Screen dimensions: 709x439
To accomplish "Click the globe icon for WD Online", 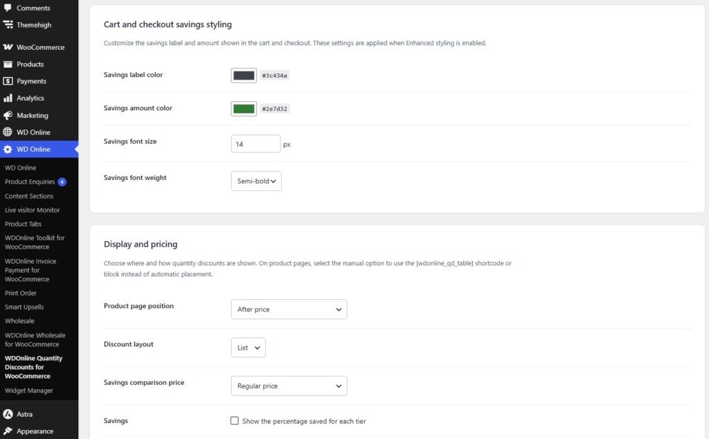I will 8,132.
